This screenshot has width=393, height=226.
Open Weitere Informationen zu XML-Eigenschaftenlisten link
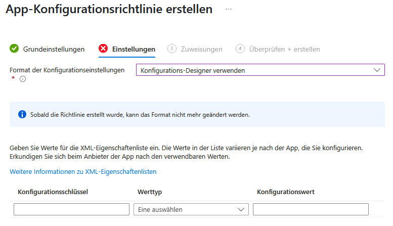(x=83, y=172)
